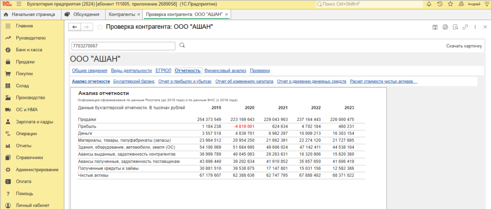Select Анализ отчетности subsection
The width and height of the screenshot is (492, 210).
point(91,82)
